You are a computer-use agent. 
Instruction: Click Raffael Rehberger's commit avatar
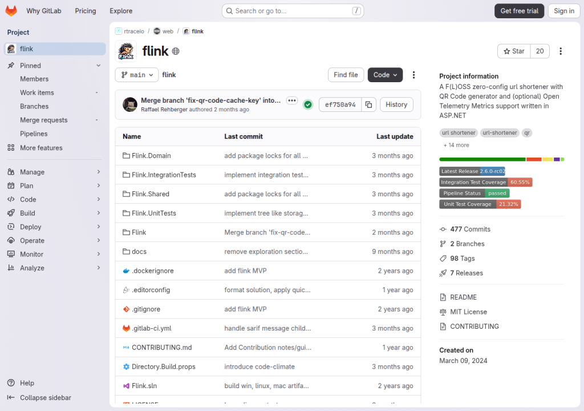click(x=130, y=105)
